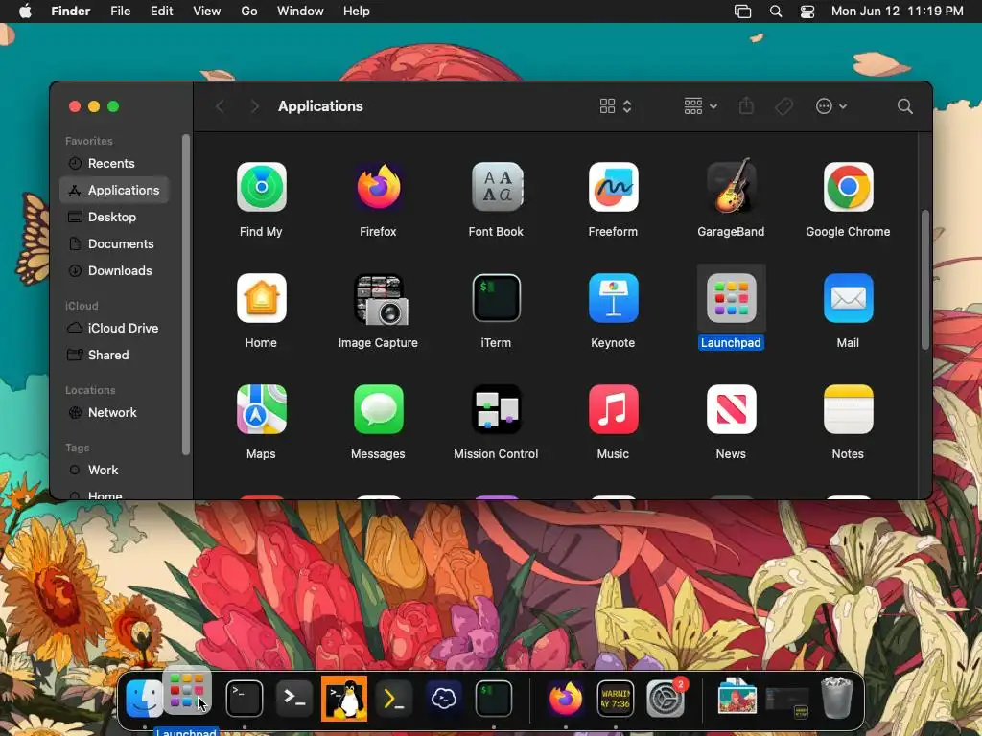Select the iTerm app in Finder window
This screenshot has height=736, width=982.
point(496,298)
